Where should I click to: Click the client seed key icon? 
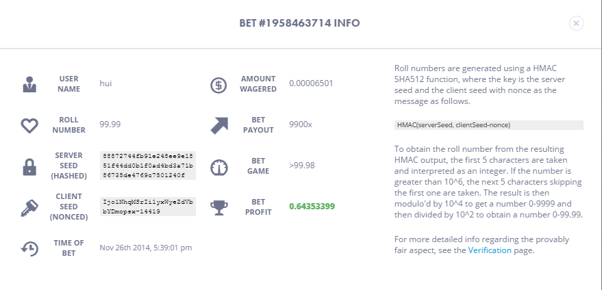[x=29, y=208]
